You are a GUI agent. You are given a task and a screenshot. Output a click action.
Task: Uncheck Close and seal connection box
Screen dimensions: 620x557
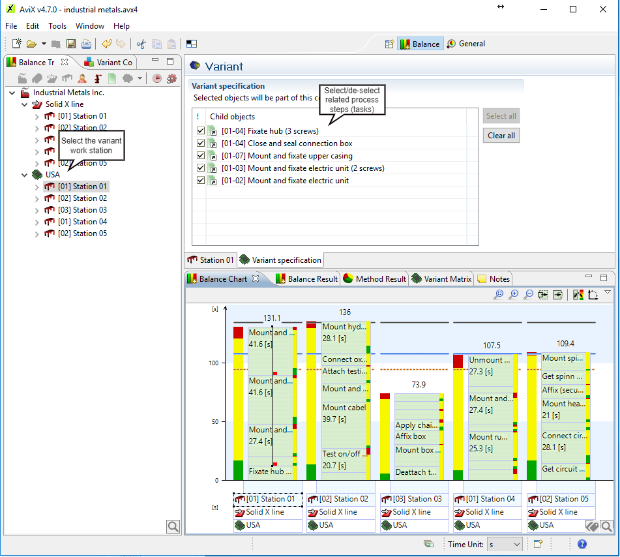tap(201, 143)
